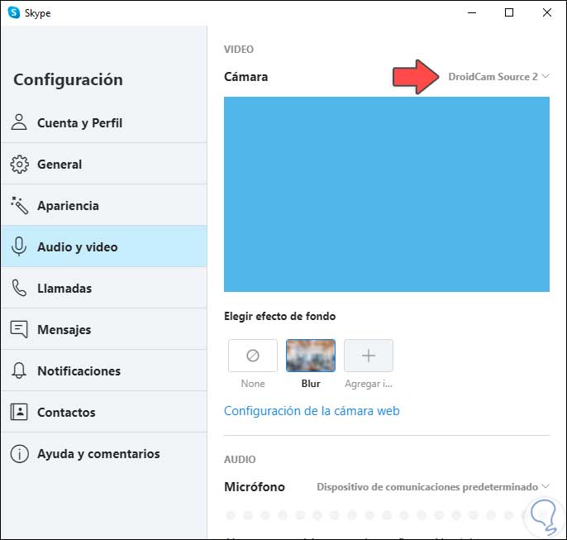Viewport: 567px width, 540px height.
Task: Select the Audio y video section
Action: 104,246
